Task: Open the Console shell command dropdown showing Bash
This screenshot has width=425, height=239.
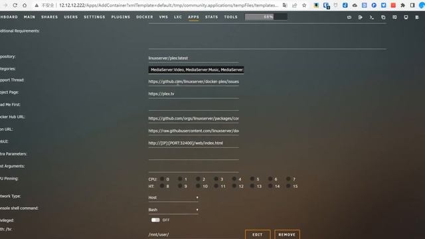Action: tap(173, 210)
